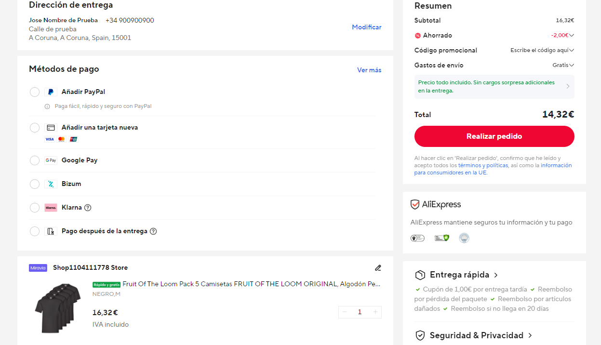Click the Bizum logo icon

point(51,184)
